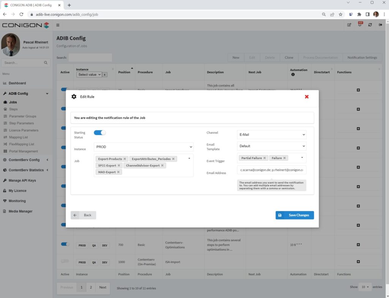Open the Instance dropdown showing PROD
This screenshot has height=298, width=389.
[x=144, y=147]
